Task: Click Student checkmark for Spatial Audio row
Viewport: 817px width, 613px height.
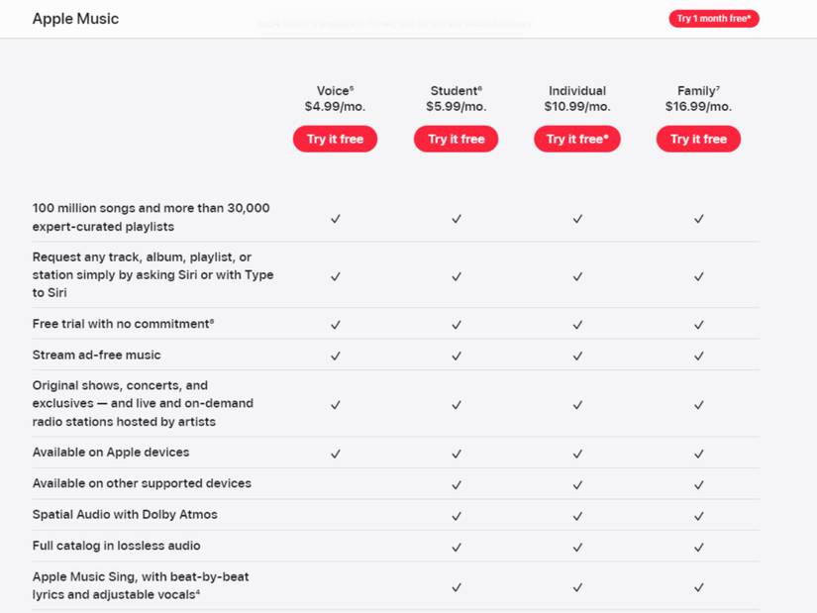Action: pos(457,516)
